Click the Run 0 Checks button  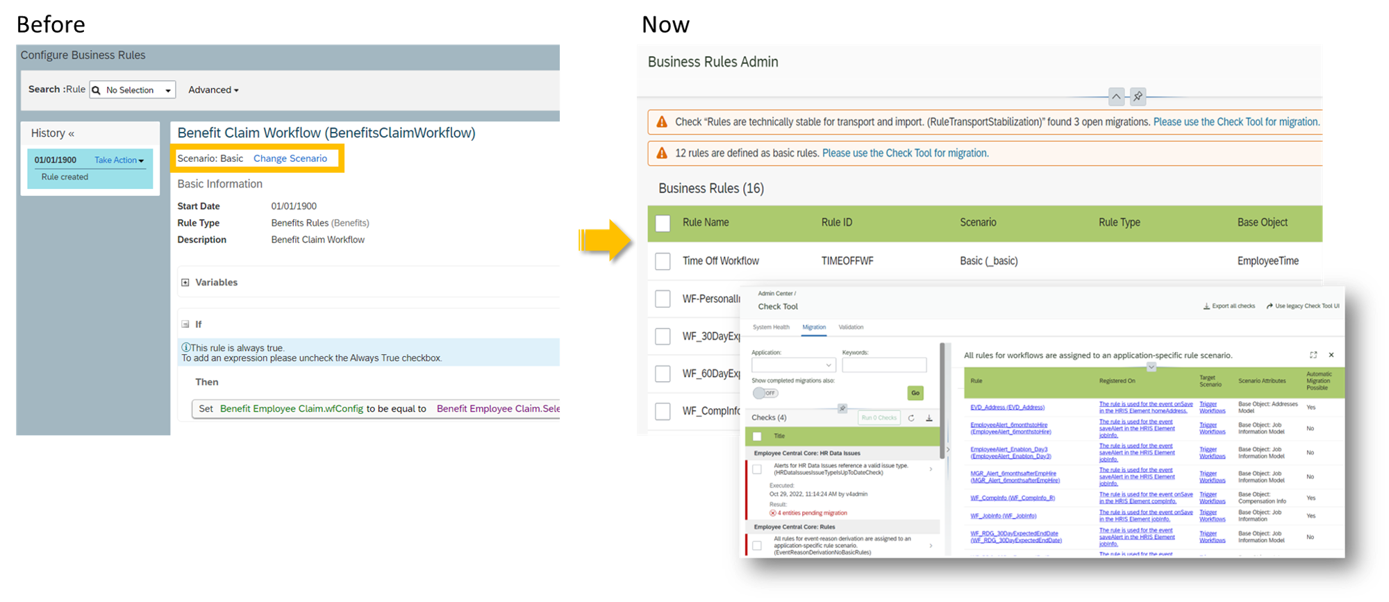879,418
